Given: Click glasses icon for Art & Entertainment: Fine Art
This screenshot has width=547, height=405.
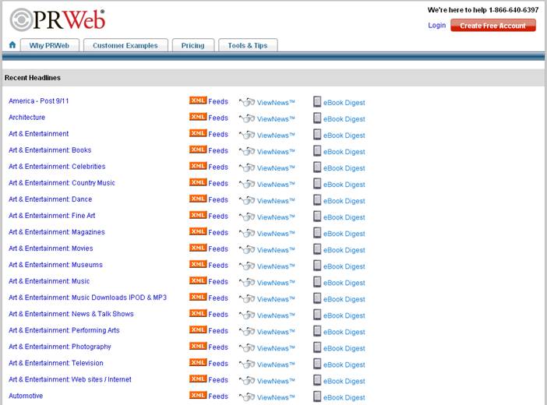Looking at the screenshot, I should pyautogui.click(x=247, y=217).
